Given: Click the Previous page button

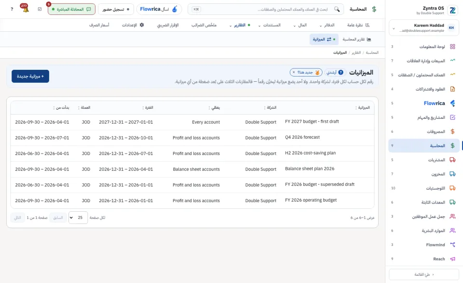Looking at the screenshot, I should (x=57, y=218).
